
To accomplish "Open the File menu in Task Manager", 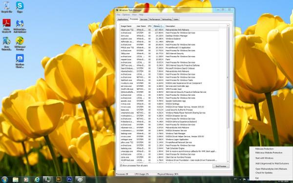I will (x=118, y=15).
